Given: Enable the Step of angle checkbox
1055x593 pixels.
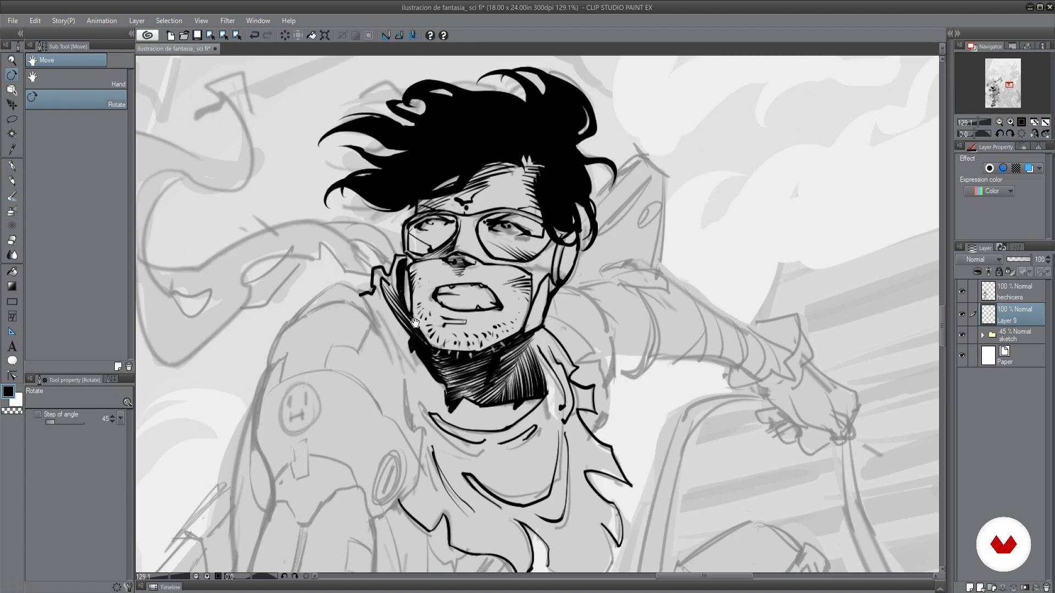Looking at the screenshot, I should (38, 415).
